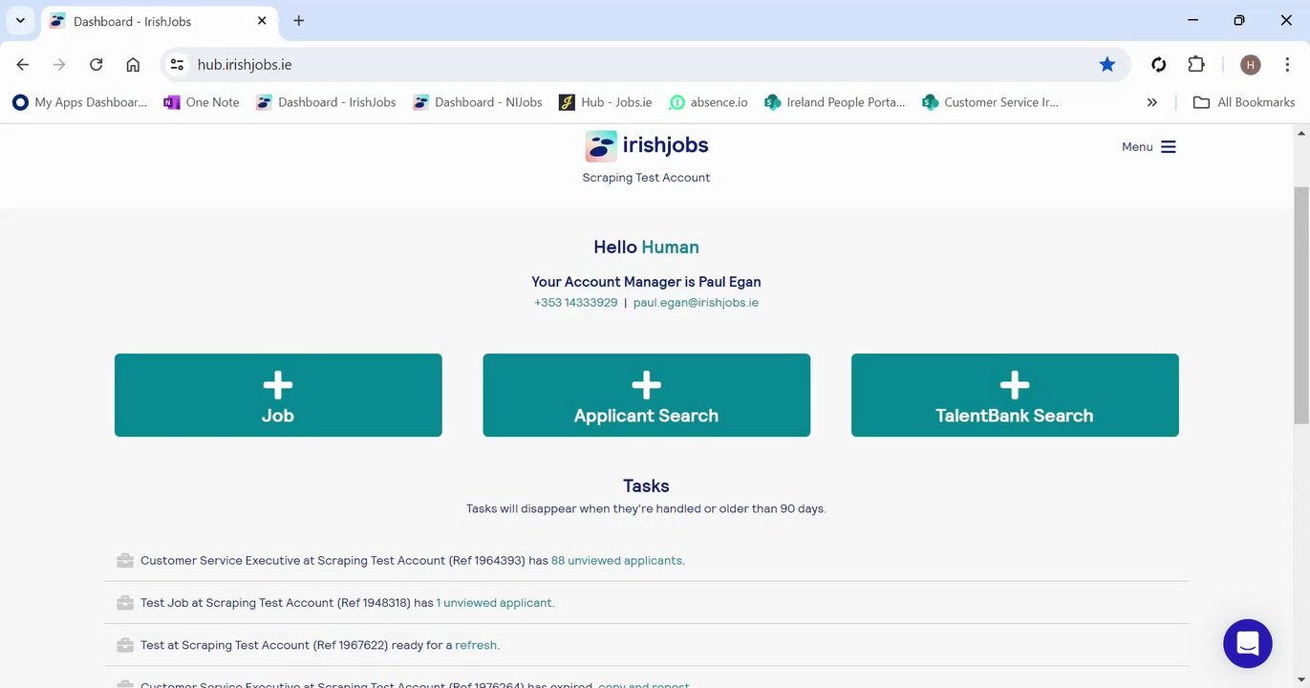Click 'Scraping Test Account' text under logo
This screenshot has width=1310, height=688.
point(647,178)
